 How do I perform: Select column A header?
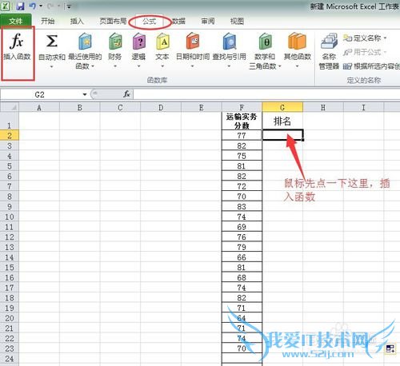coord(39,107)
